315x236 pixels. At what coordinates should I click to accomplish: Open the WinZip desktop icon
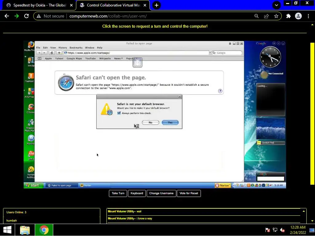click(31, 62)
